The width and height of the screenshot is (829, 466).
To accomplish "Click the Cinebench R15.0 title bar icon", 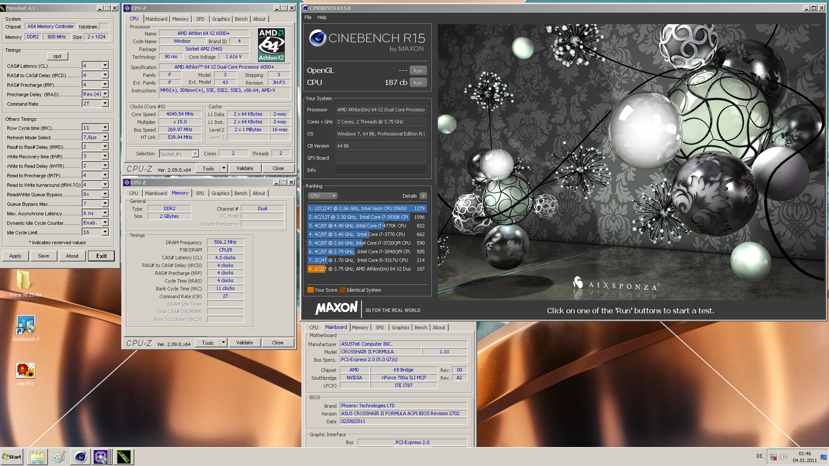I will 306,8.
